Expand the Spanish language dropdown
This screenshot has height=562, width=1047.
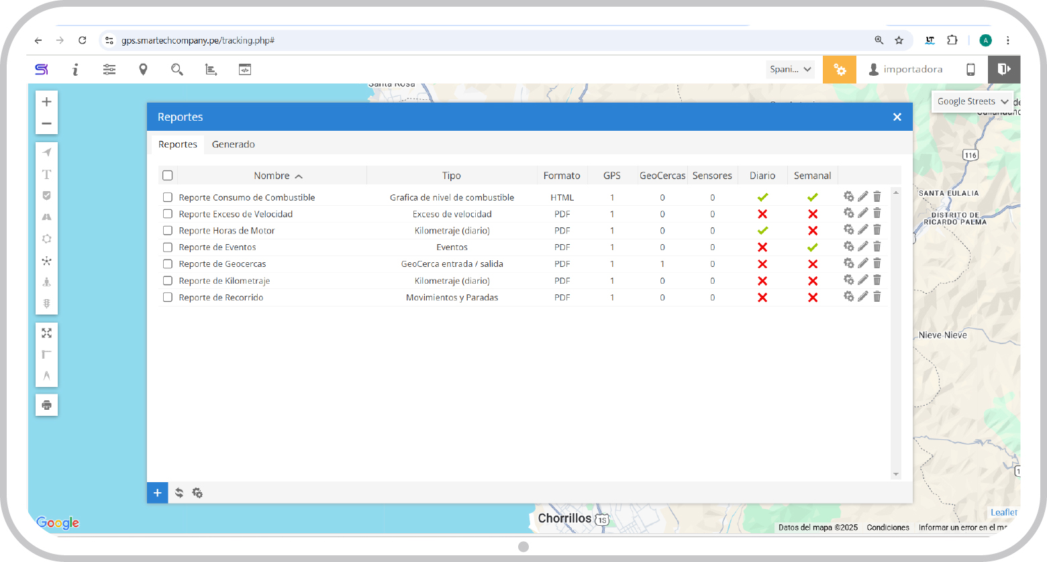[790, 69]
